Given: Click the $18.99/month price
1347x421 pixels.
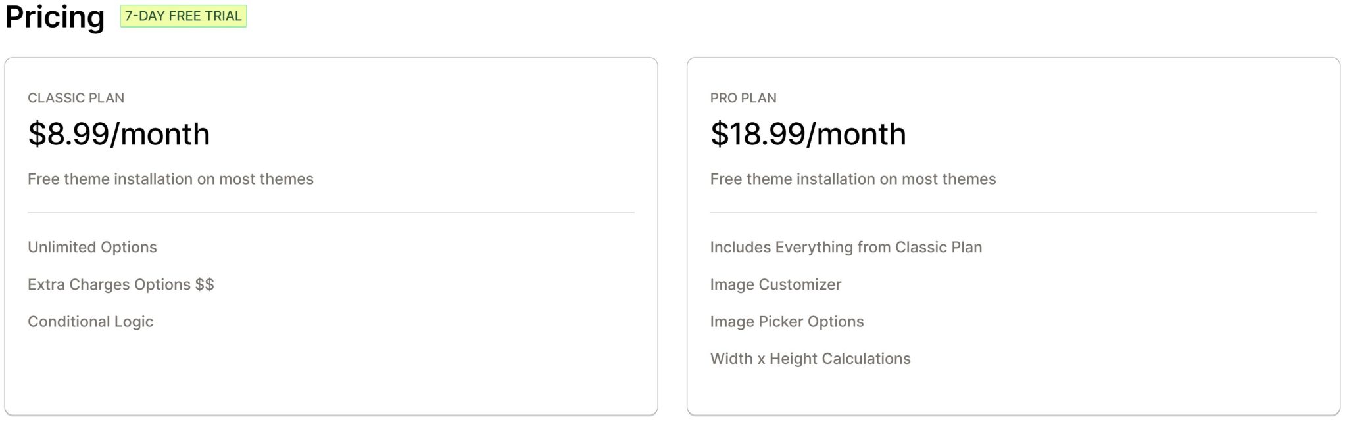Looking at the screenshot, I should [808, 134].
